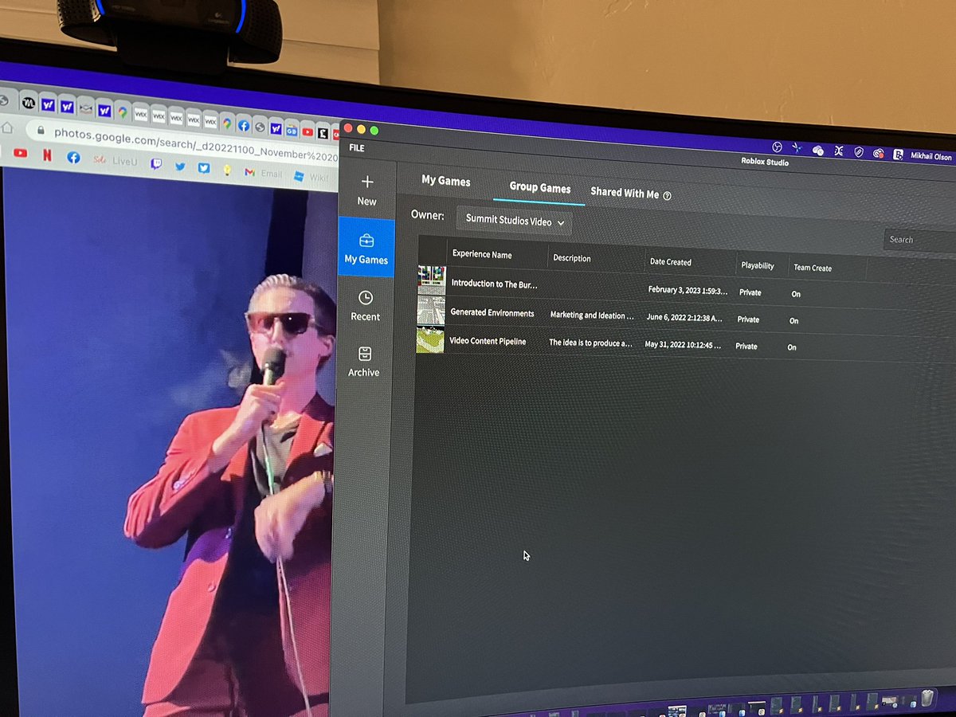Open the YouTube bookmark in the bookmarks bar
This screenshot has width=956, height=717.
pyautogui.click(x=20, y=153)
